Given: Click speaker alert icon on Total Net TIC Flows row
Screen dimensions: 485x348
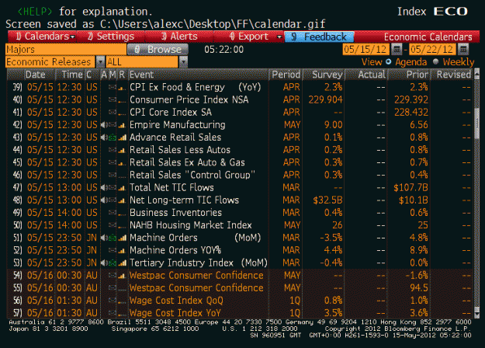Looking at the screenshot, I should pyautogui.click(x=104, y=188).
